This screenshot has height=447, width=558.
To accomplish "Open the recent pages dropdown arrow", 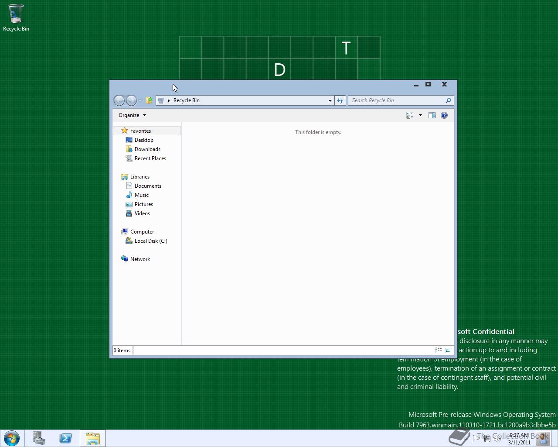I will 140,101.
